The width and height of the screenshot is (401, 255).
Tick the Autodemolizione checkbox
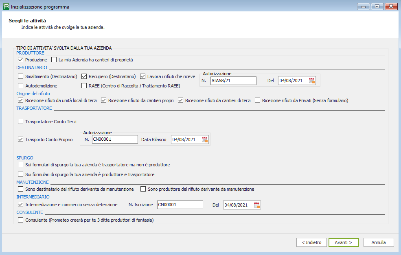21,86
